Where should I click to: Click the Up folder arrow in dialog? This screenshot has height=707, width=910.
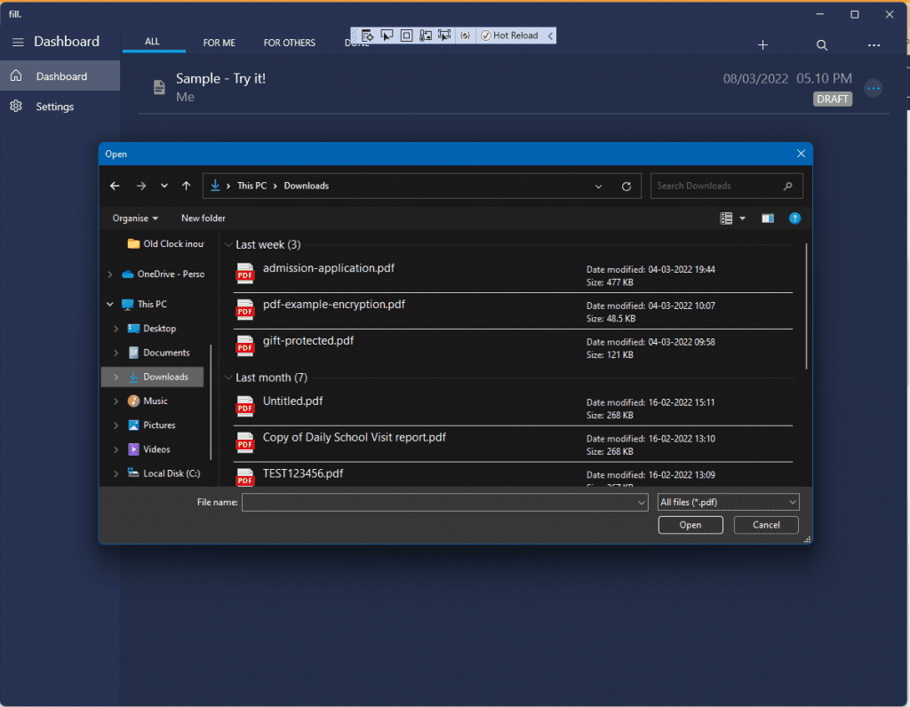(186, 187)
